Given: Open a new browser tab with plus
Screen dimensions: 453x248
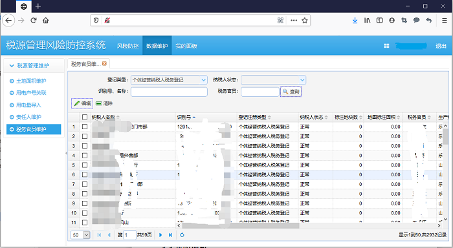Looking at the screenshot, I should point(38,6).
